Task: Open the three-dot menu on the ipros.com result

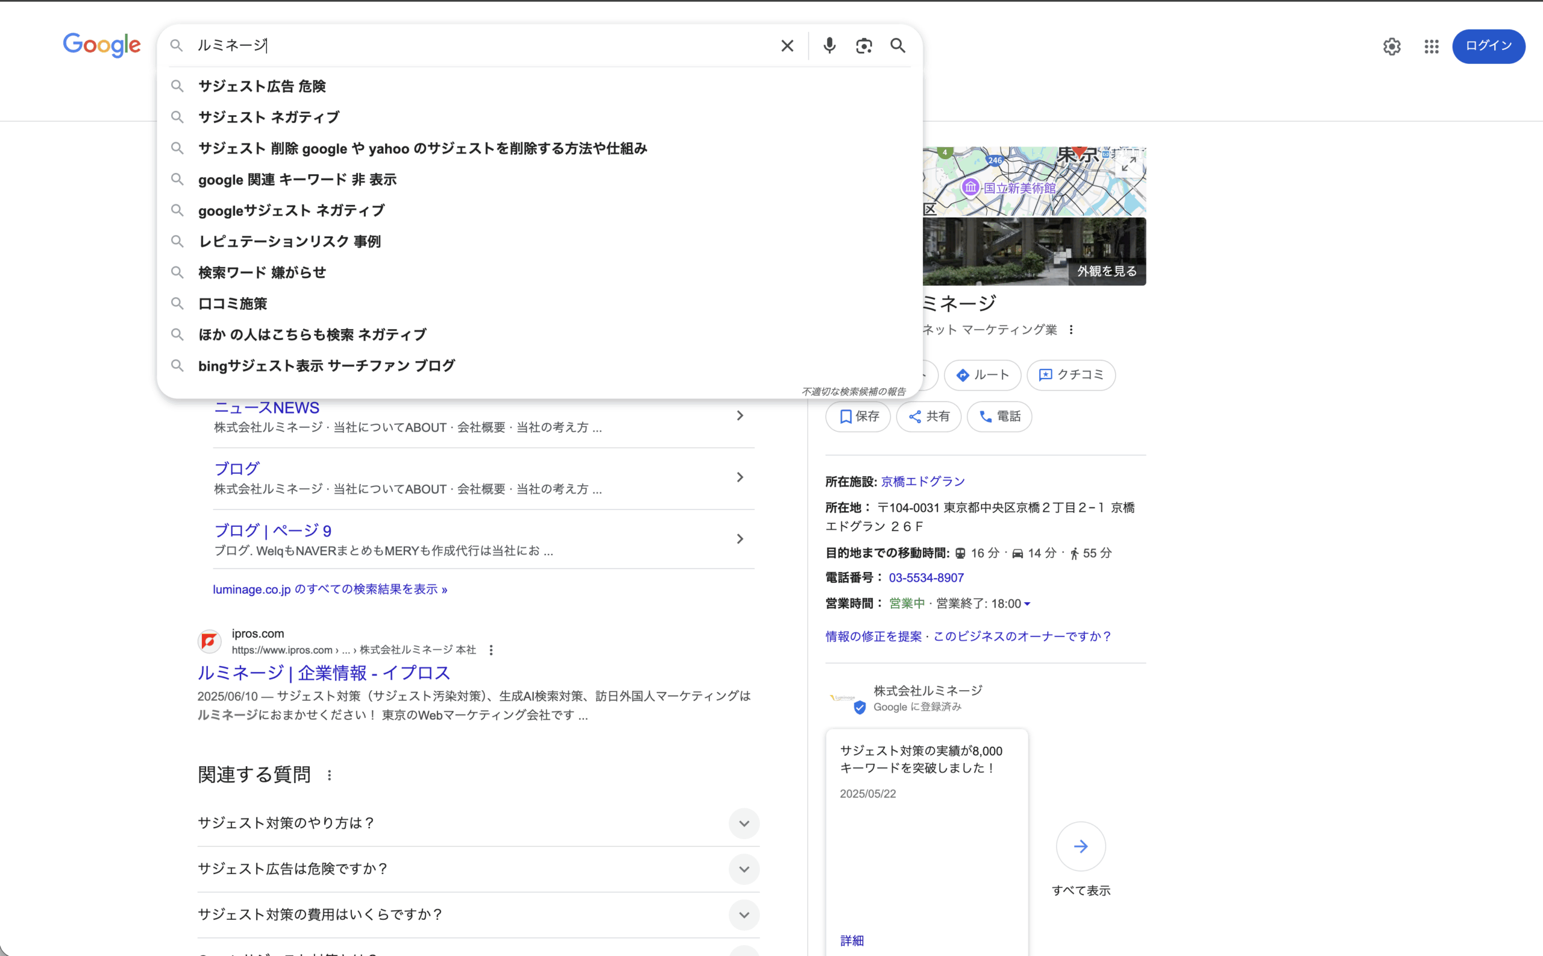Action: pos(492,649)
